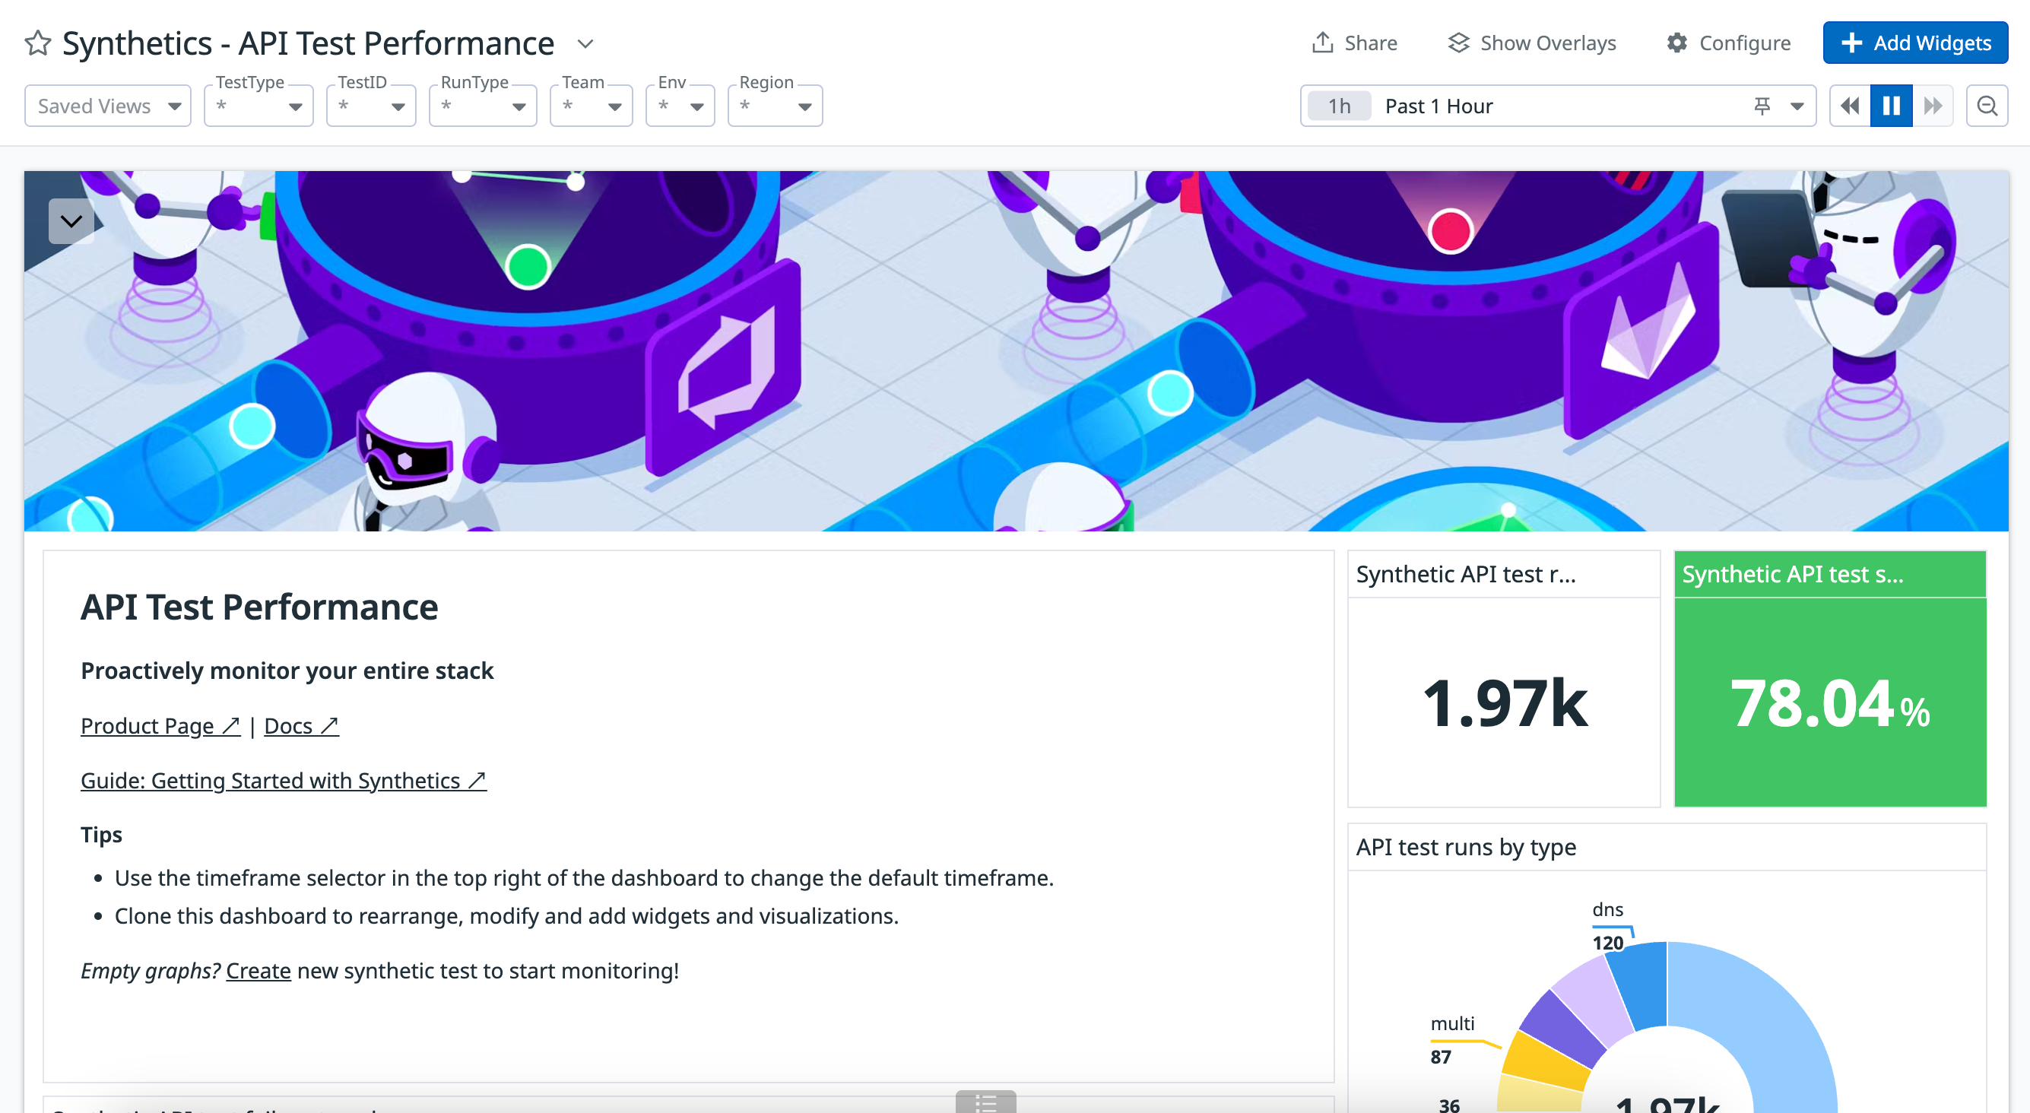Toggle Show Overlays
This screenshot has height=1113, width=2030.
click(1531, 43)
